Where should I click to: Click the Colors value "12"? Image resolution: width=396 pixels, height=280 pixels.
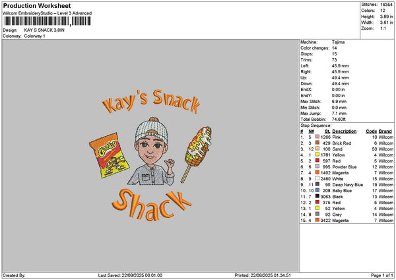[383, 11]
